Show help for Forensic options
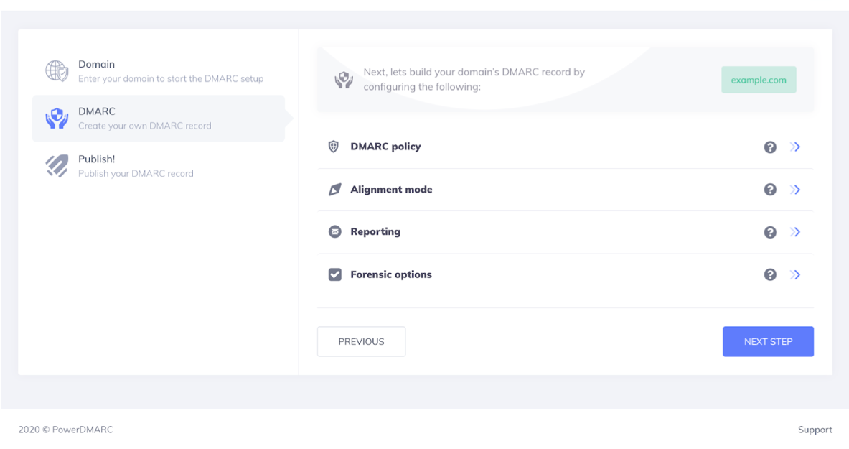 [x=770, y=274]
